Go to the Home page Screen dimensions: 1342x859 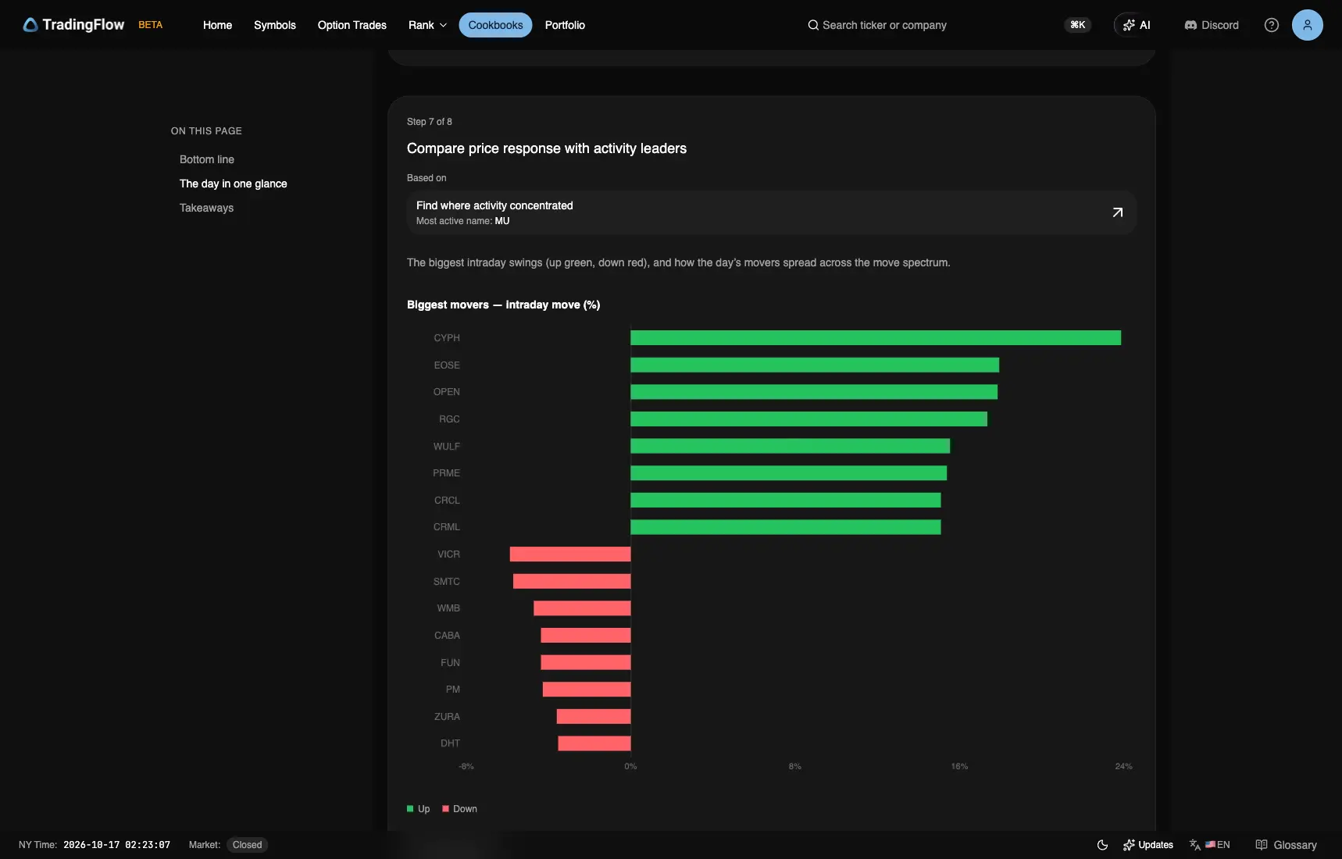tap(217, 25)
